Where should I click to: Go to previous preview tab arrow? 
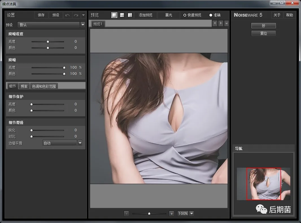[215, 23]
